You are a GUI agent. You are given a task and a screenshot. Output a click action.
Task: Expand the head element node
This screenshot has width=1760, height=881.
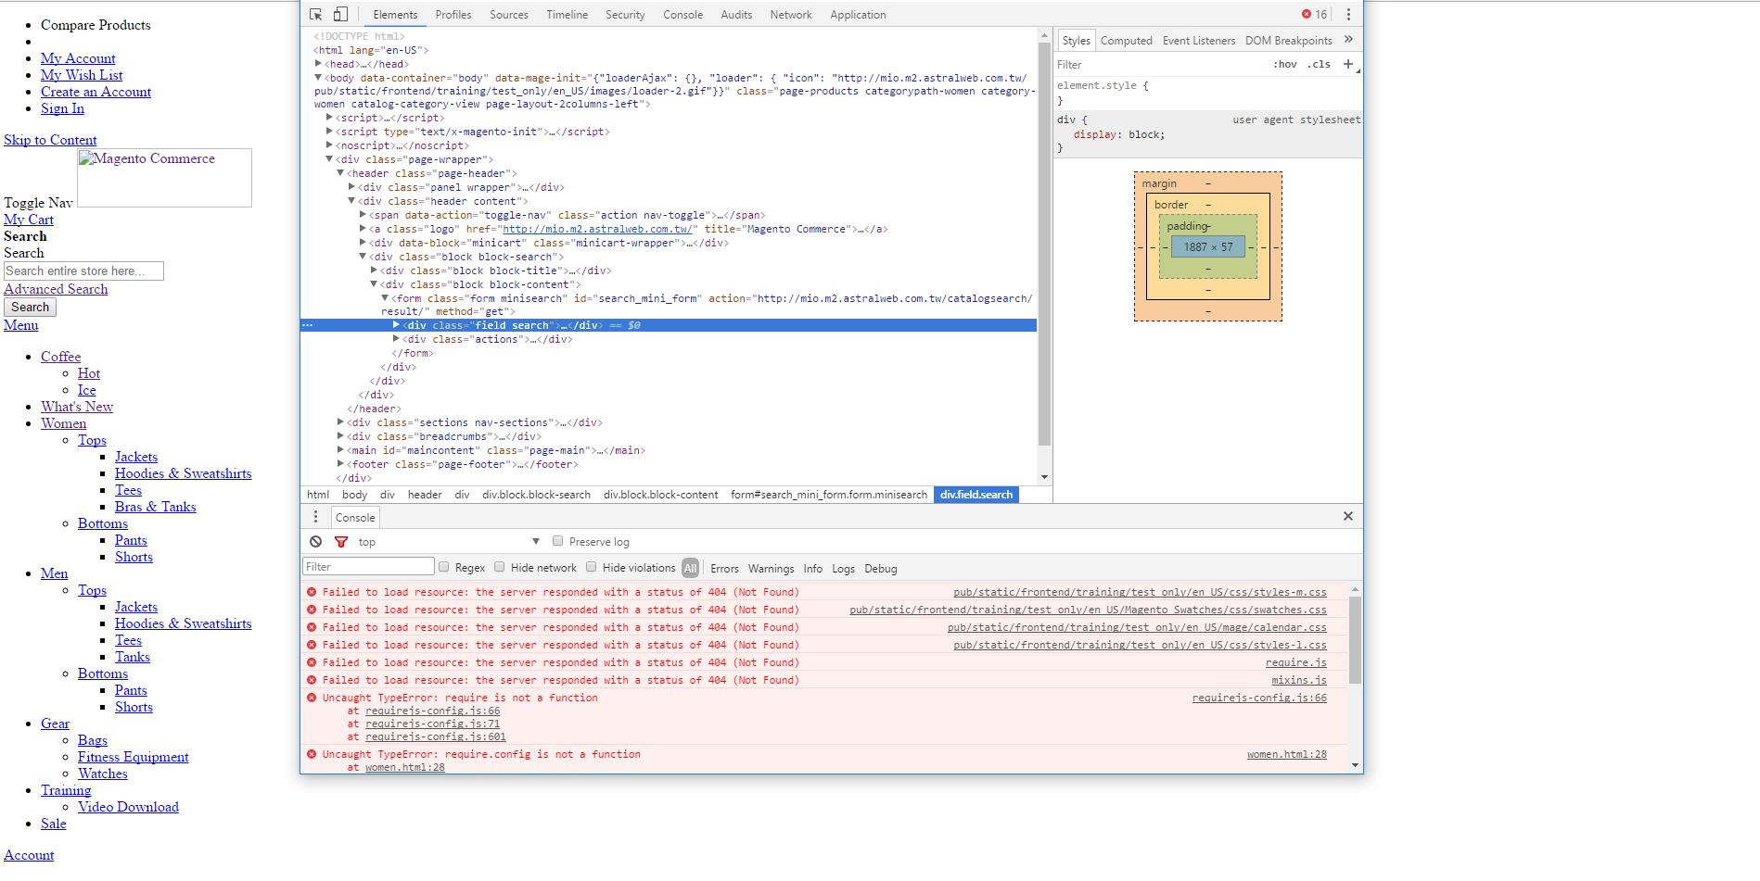319,64
